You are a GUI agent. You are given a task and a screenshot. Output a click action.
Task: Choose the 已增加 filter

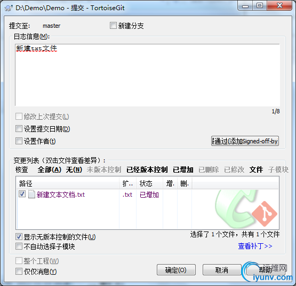tap(183, 169)
